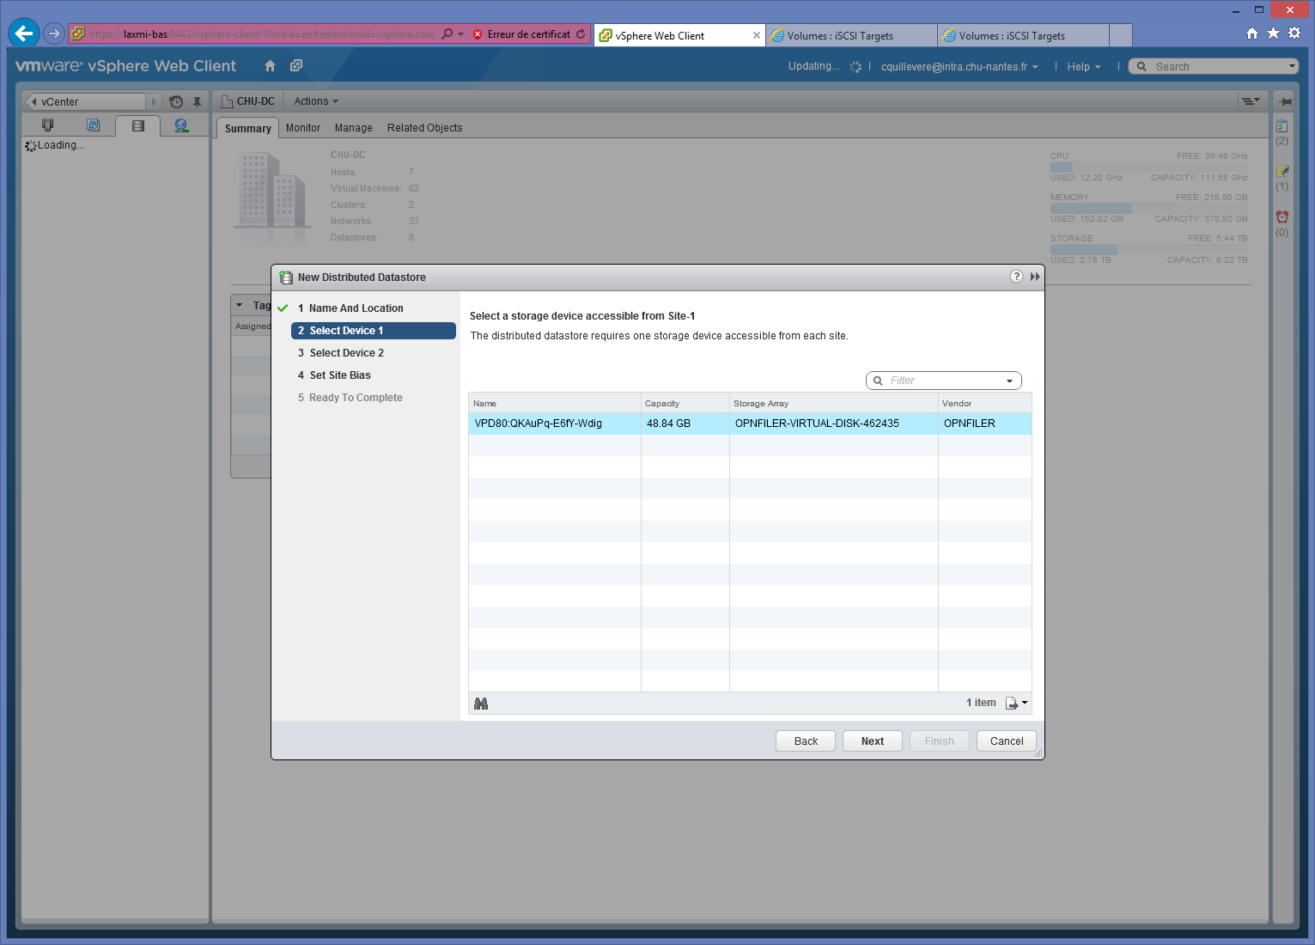The width and height of the screenshot is (1315, 945).
Task: Click the navigator history clock icon
Action: click(x=176, y=101)
